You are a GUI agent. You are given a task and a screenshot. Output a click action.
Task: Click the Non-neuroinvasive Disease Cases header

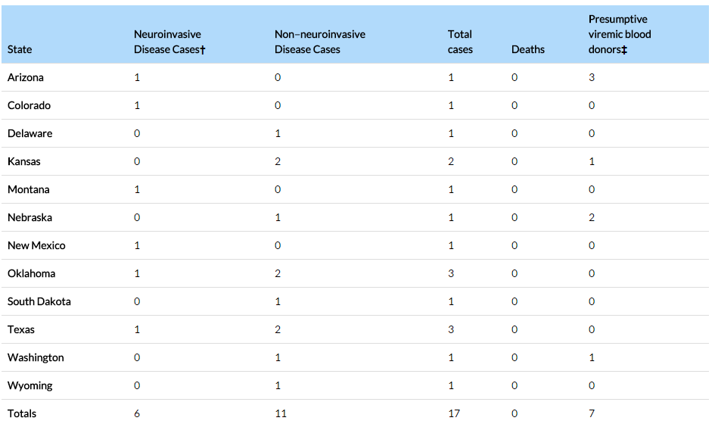tap(319, 42)
